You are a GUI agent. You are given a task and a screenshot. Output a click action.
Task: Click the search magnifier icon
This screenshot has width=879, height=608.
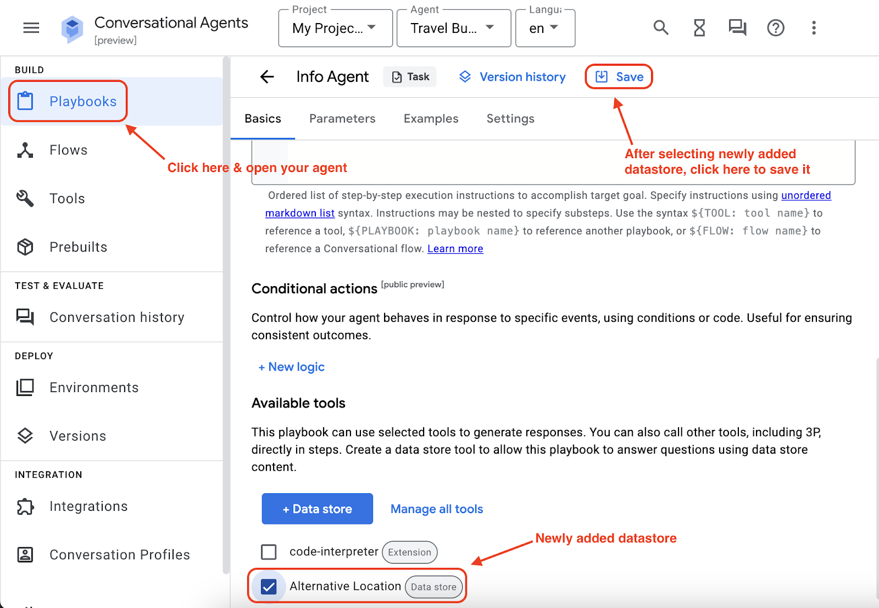point(660,27)
